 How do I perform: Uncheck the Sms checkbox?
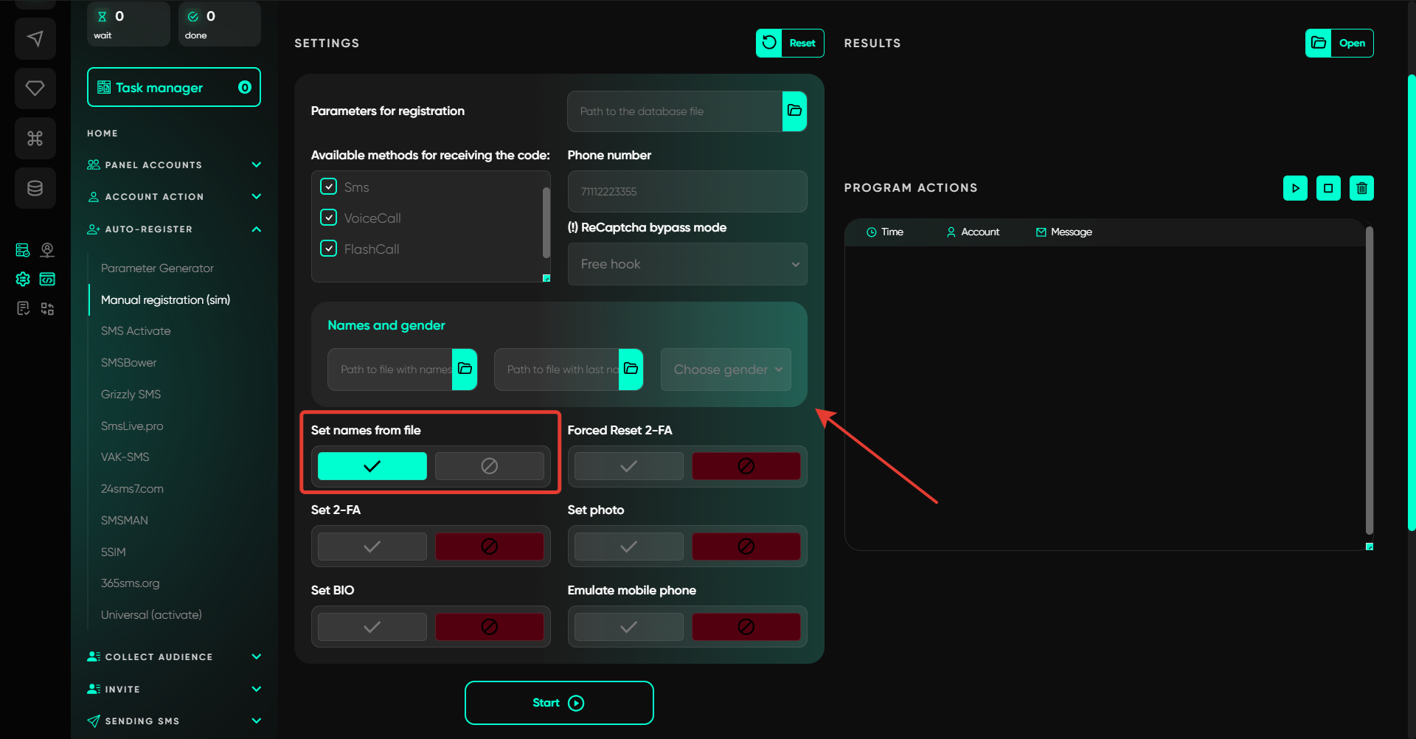click(x=329, y=187)
